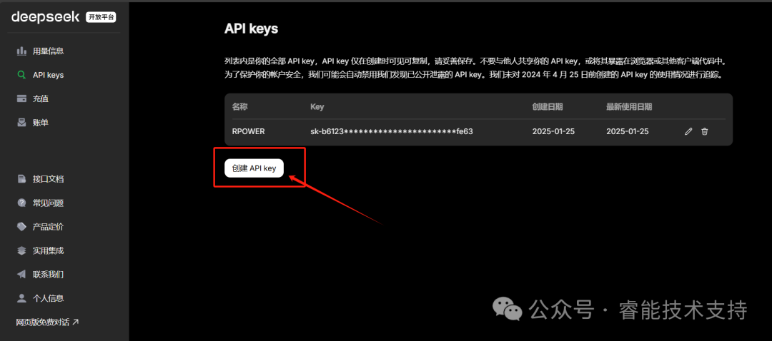Image resolution: width=772 pixels, height=341 pixels.
Task: Click the 开放平台 badge
Action: [101, 18]
